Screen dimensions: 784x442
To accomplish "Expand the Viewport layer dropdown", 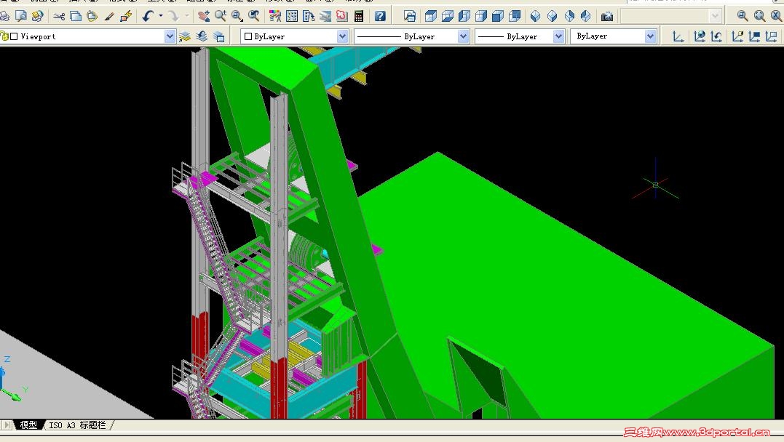I will tap(170, 36).
